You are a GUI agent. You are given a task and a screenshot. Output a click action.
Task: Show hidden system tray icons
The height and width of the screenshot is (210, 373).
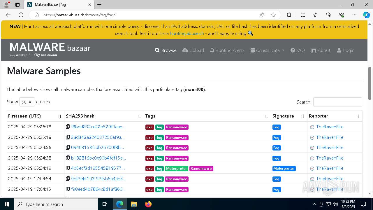(x=314, y=204)
